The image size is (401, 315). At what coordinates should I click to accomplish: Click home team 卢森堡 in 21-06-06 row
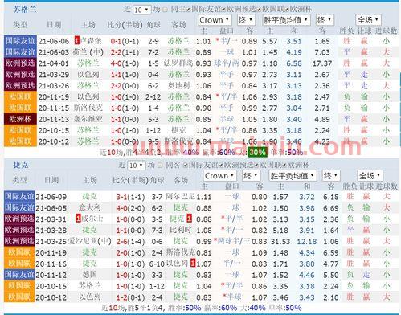[91, 41]
